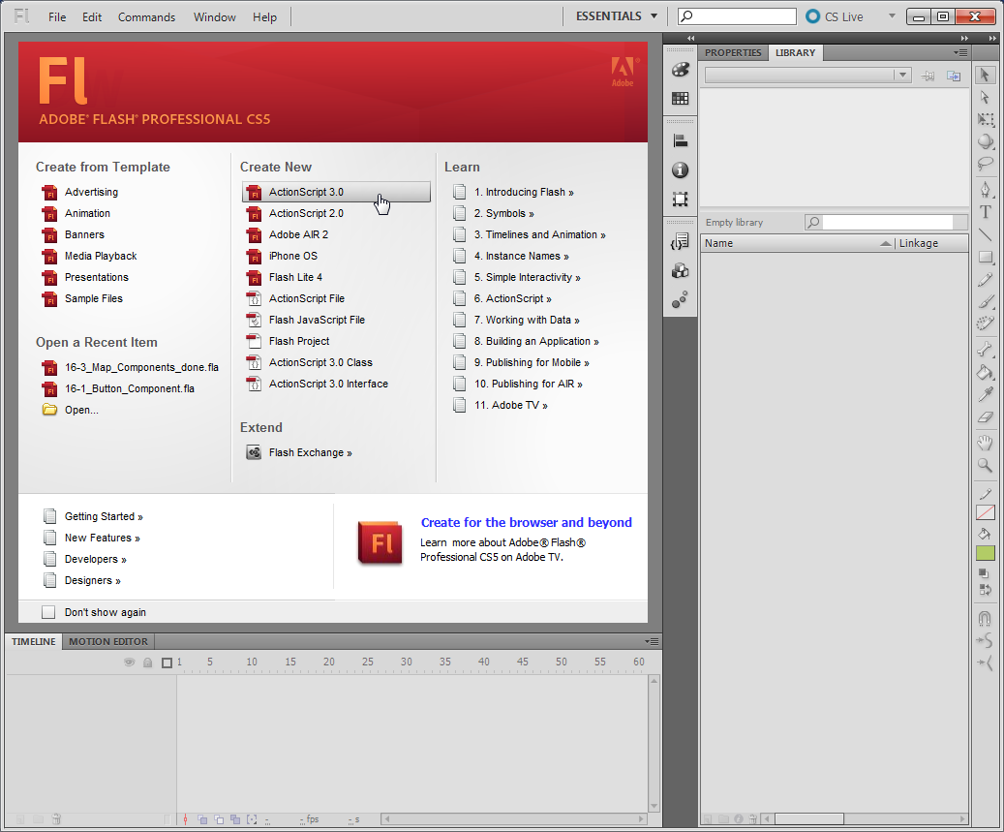Select the Deco tool
The image size is (1004, 832).
pyautogui.click(x=985, y=324)
